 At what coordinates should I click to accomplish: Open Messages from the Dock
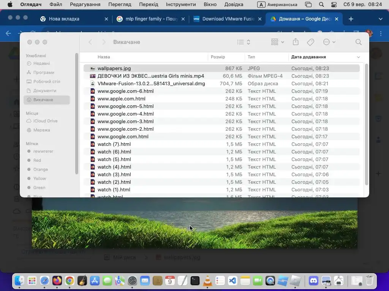107,281
